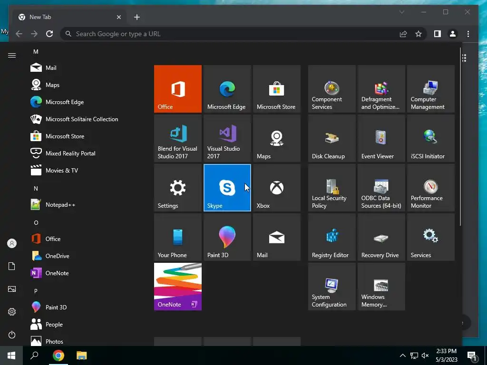
Task: Open the Xbox tile
Action: click(x=277, y=188)
